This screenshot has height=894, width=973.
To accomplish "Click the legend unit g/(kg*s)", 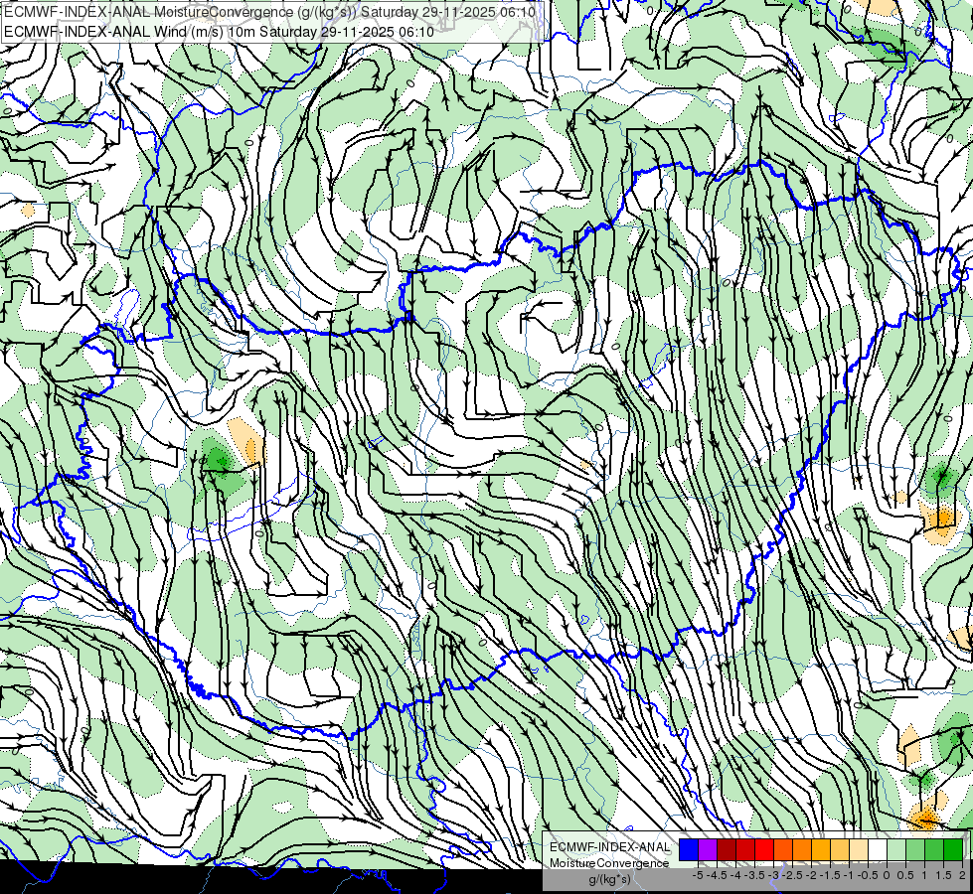I will pyautogui.click(x=609, y=880).
